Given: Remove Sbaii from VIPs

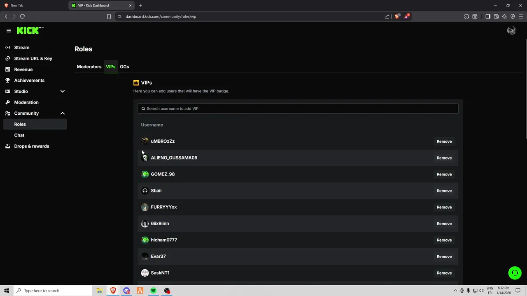Looking at the screenshot, I should pyautogui.click(x=444, y=191).
